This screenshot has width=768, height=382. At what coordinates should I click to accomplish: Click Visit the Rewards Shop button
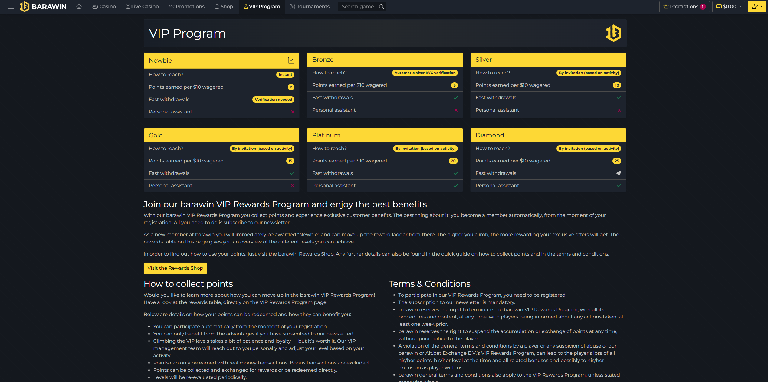[175, 268]
